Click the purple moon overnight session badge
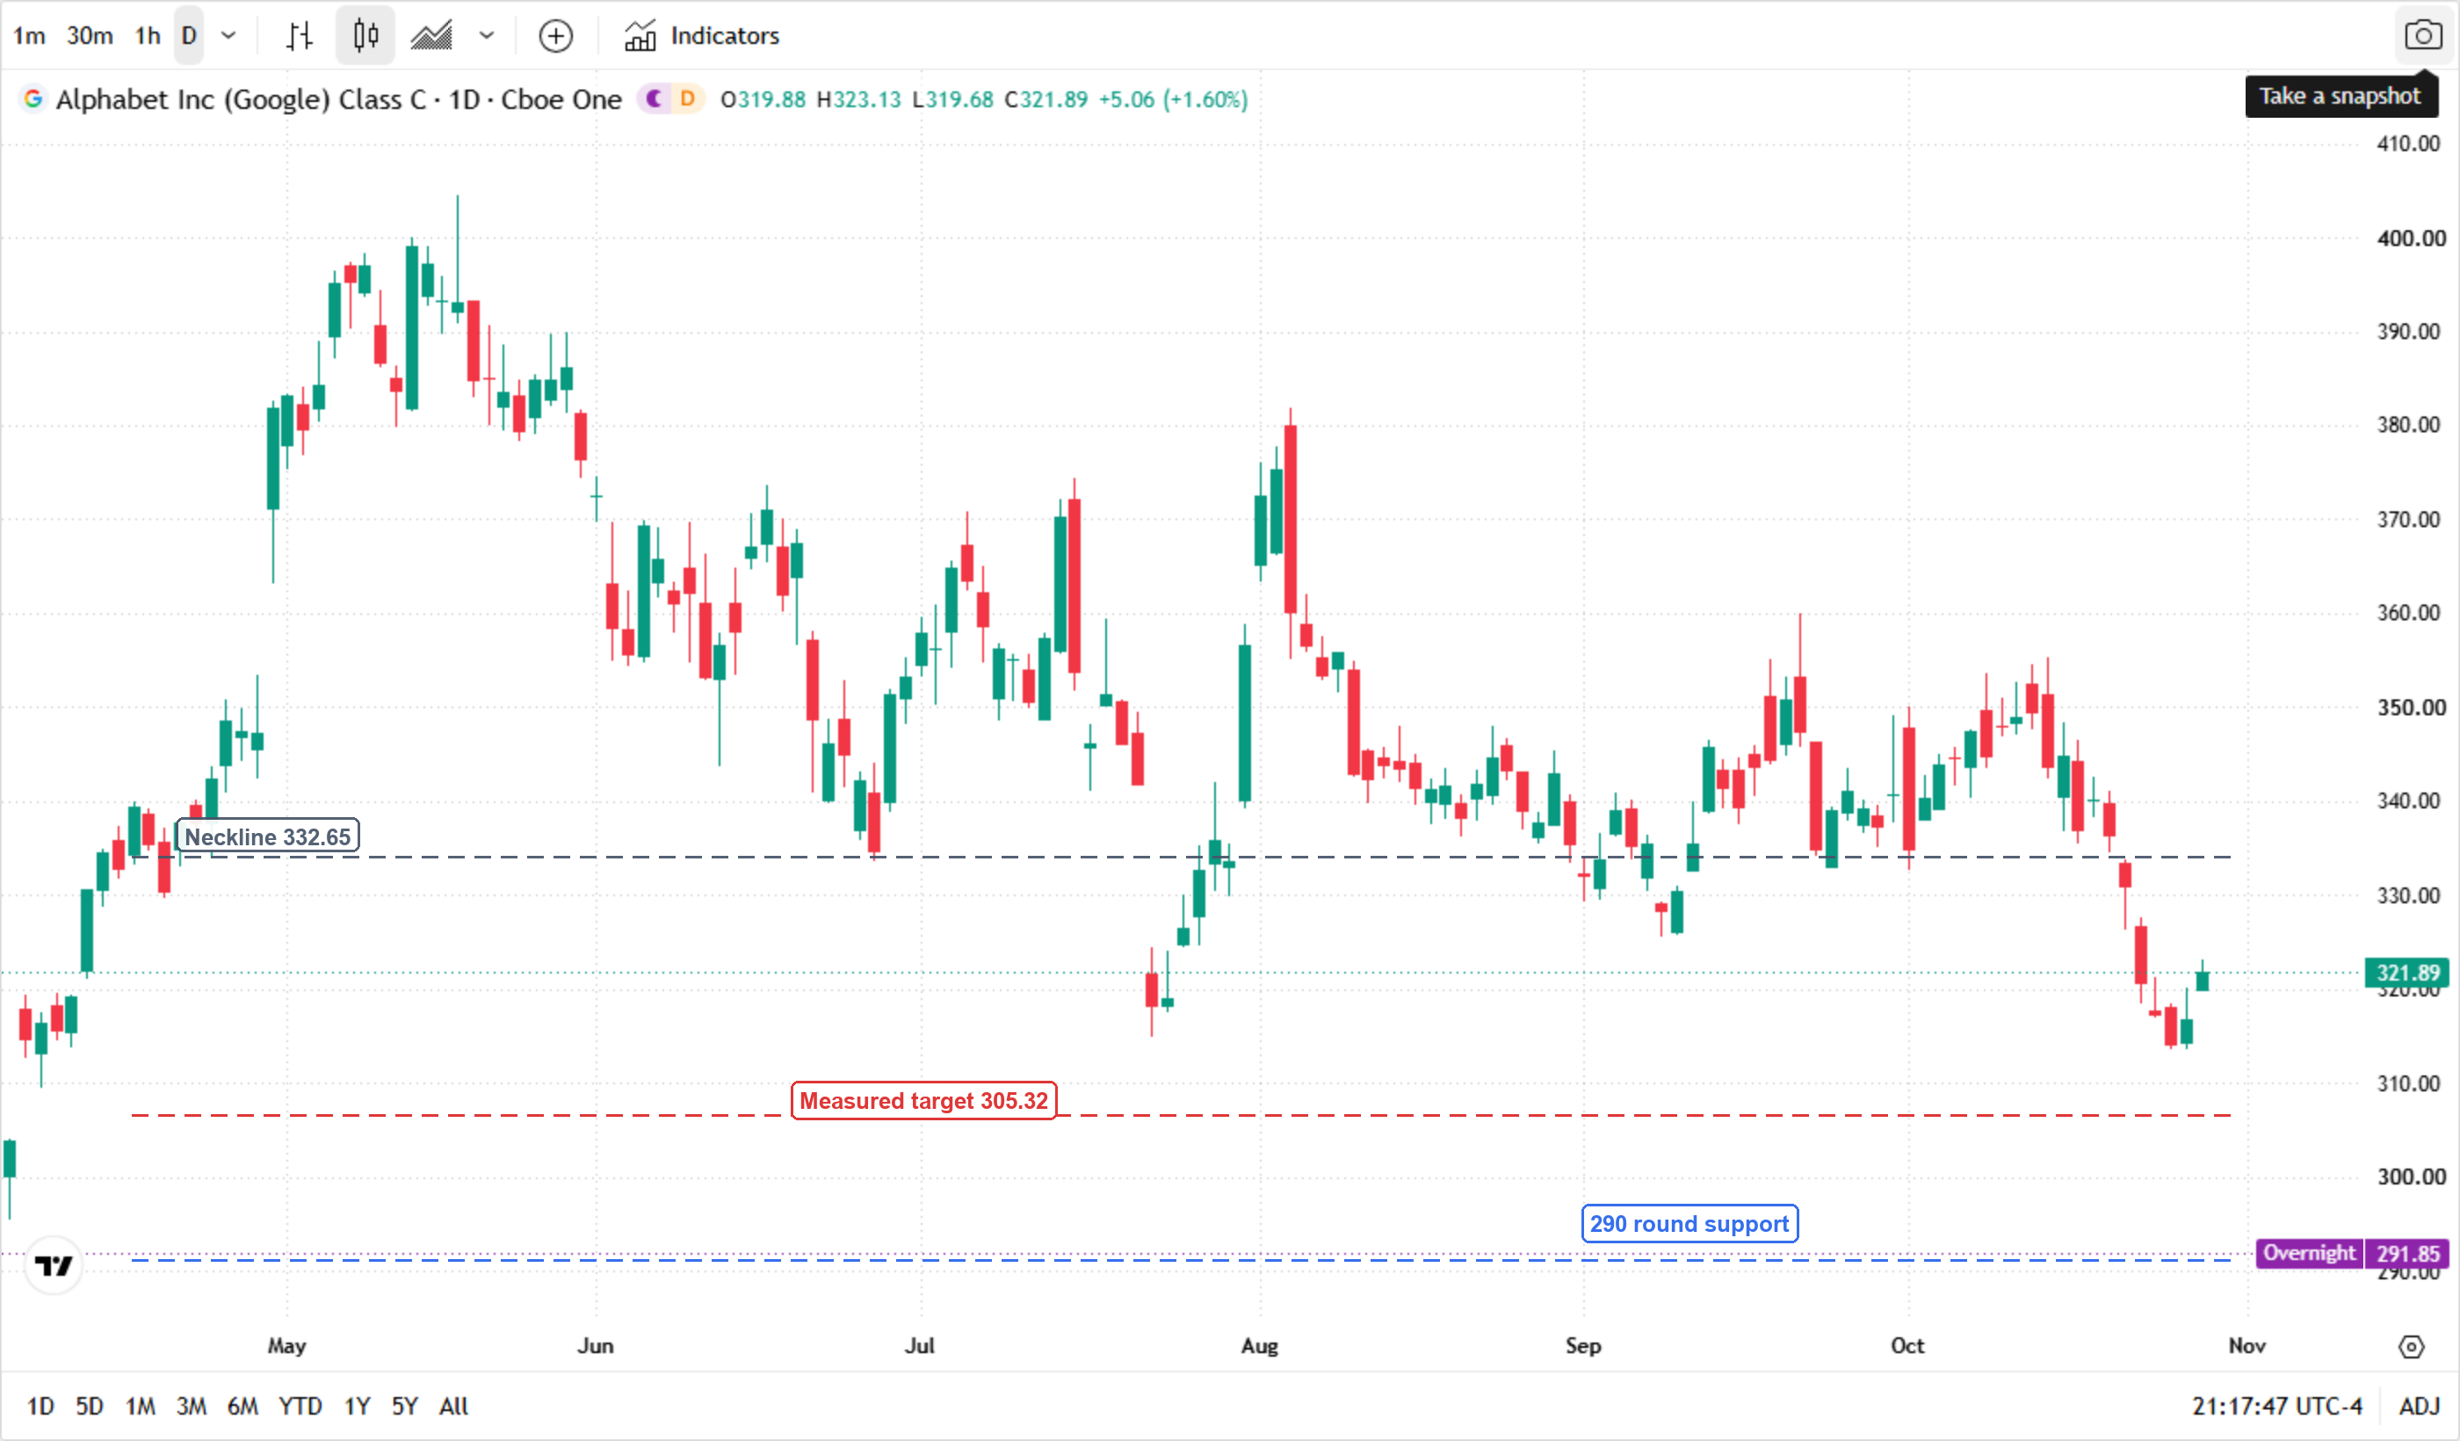This screenshot has height=1441, width=2460. pyautogui.click(x=654, y=98)
